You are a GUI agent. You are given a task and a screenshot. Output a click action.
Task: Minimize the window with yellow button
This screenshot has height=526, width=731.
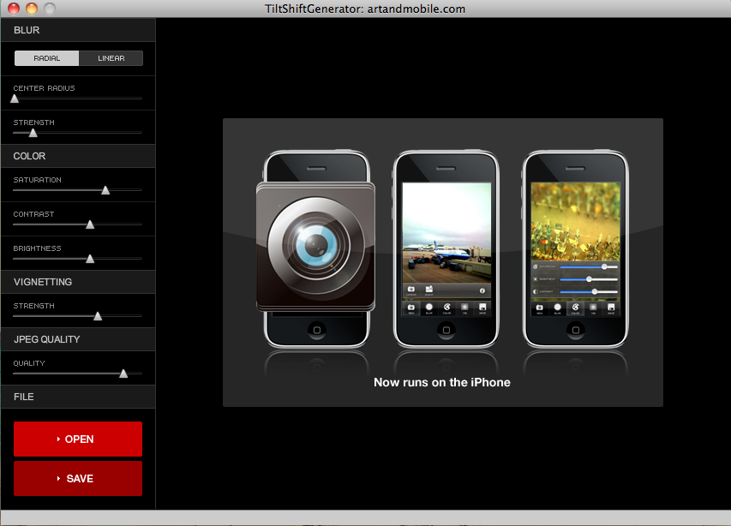click(32, 9)
